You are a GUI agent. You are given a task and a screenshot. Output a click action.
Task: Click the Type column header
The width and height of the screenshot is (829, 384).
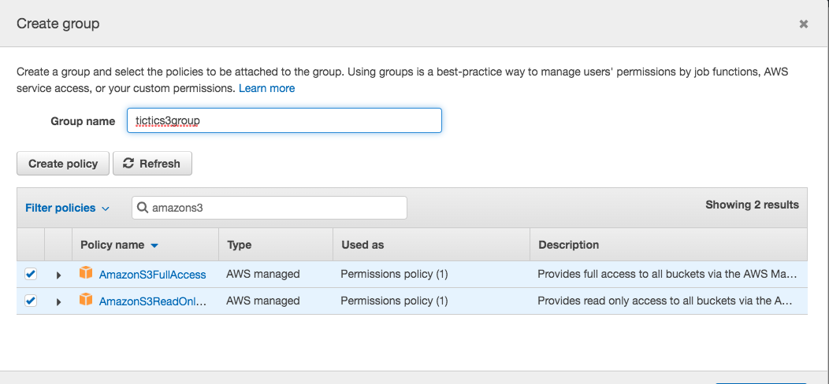click(x=239, y=245)
